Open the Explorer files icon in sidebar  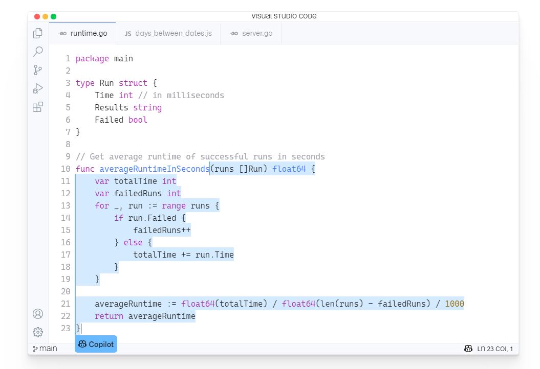(x=38, y=33)
